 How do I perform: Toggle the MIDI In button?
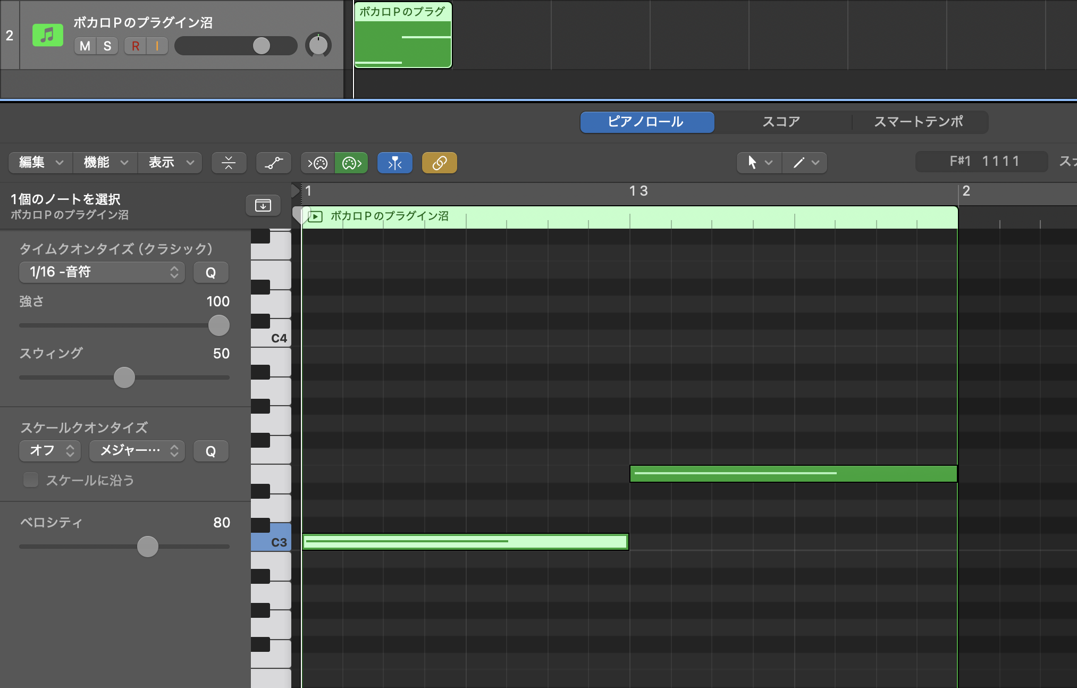click(x=318, y=163)
